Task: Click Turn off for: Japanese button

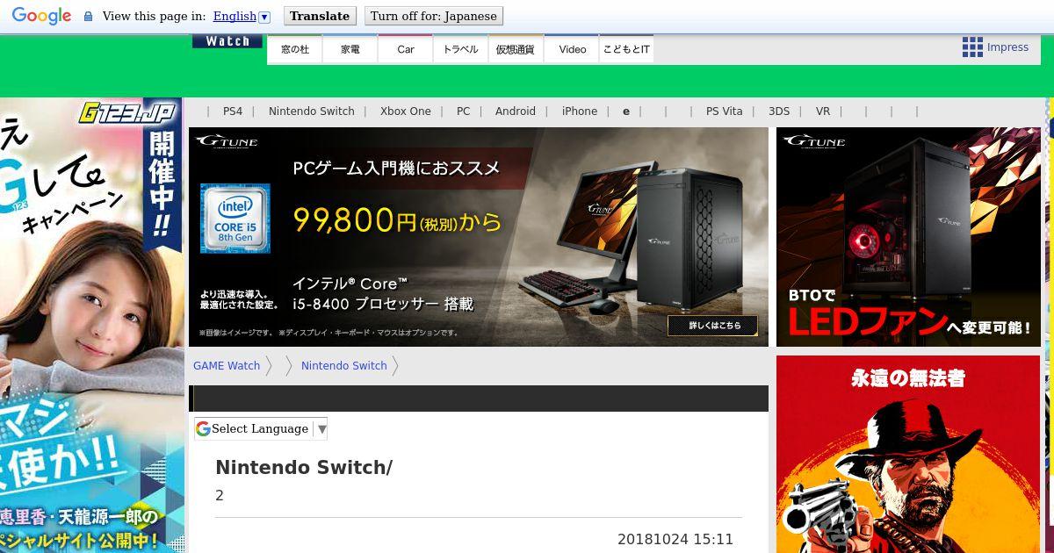Action: click(434, 16)
